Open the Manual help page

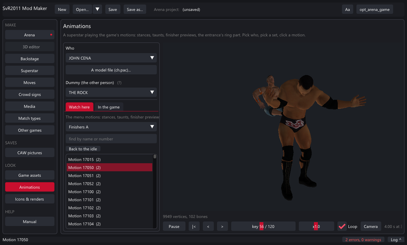tap(30, 221)
